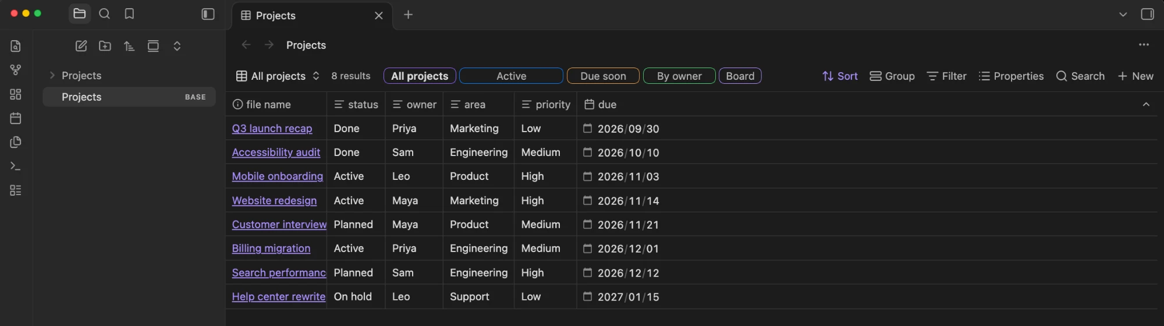This screenshot has width=1164, height=326.
Task: Create a New entry in the base
Action: pos(1135,76)
